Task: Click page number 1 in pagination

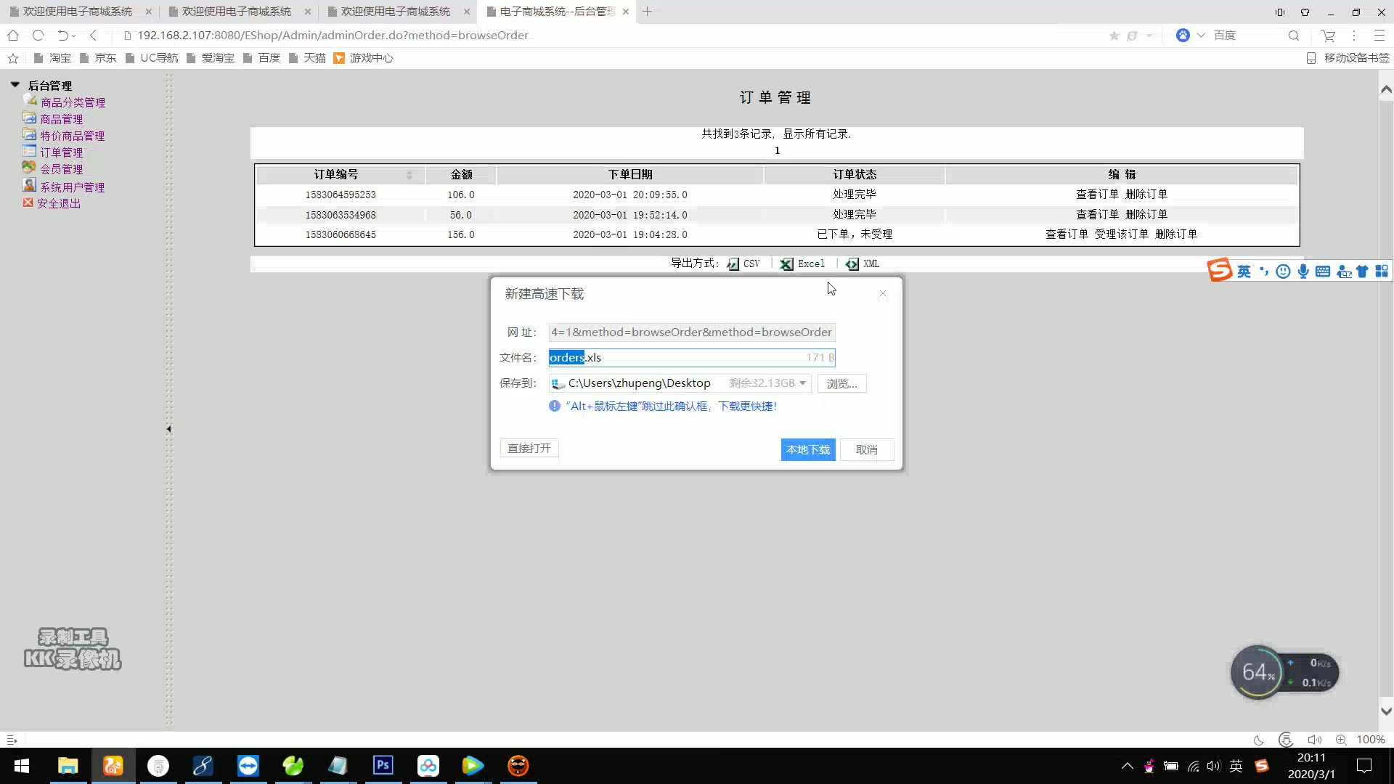Action: point(778,151)
